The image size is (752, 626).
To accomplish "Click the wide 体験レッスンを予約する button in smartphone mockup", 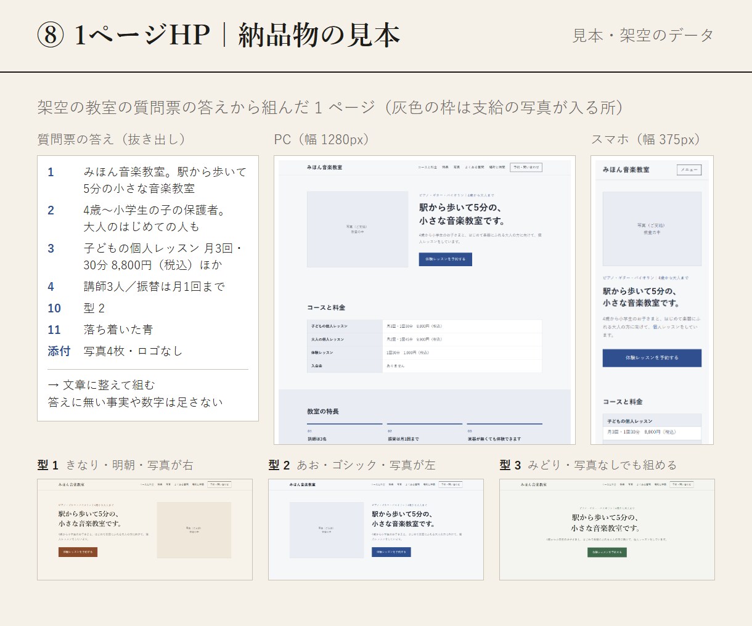I will click(x=652, y=358).
